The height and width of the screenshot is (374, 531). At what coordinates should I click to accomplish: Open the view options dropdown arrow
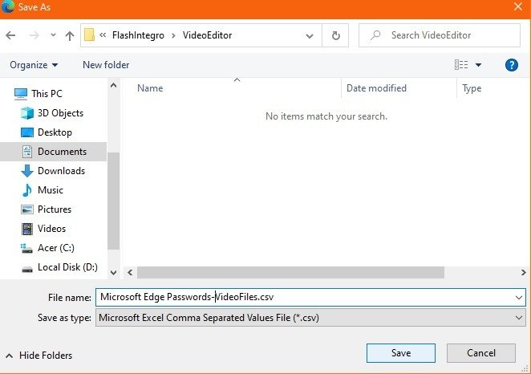pyautogui.click(x=479, y=65)
